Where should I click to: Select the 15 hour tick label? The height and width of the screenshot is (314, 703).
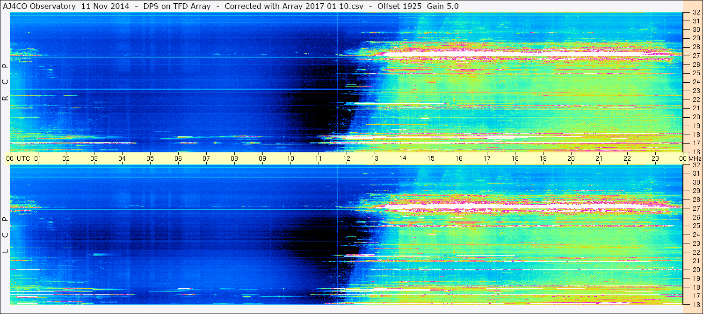pyautogui.click(x=431, y=158)
